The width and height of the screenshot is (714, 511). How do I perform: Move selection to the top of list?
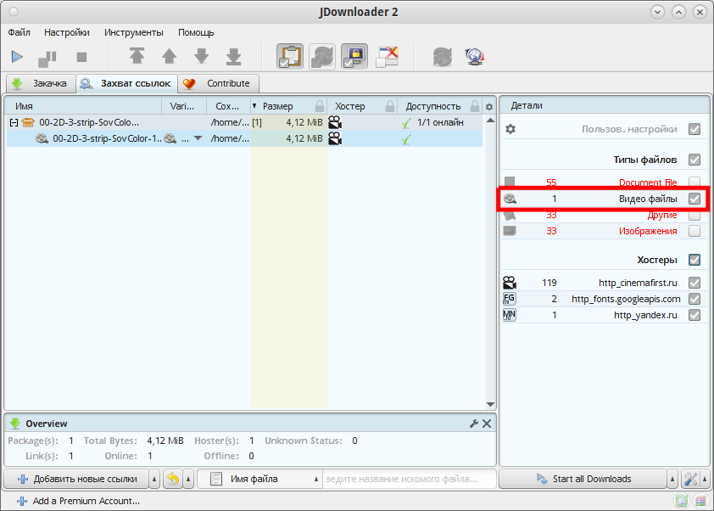pyautogui.click(x=137, y=56)
